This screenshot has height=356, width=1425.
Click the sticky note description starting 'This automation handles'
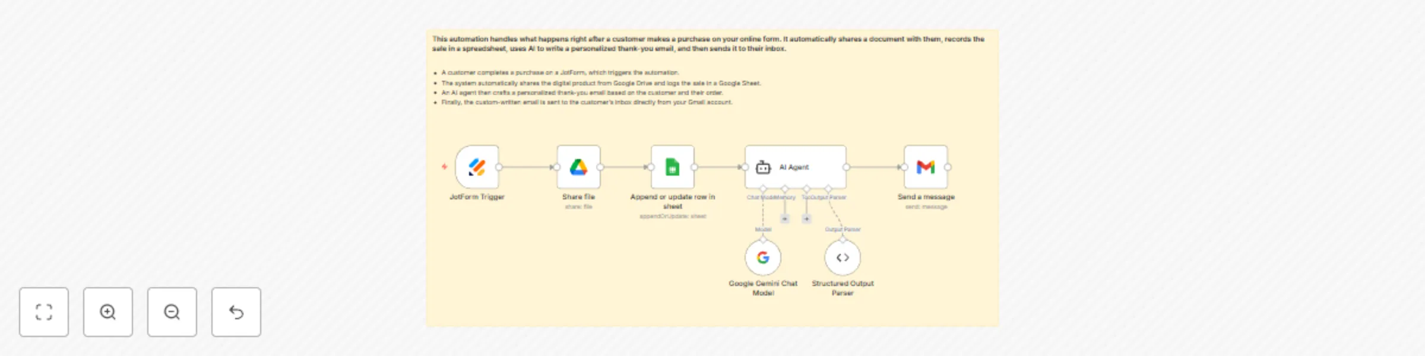click(708, 44)
